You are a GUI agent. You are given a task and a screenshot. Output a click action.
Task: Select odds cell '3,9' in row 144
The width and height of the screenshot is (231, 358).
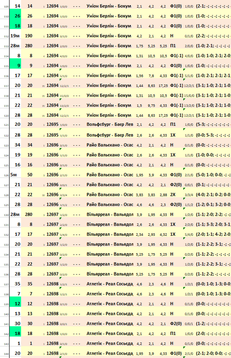coord(151,354)
